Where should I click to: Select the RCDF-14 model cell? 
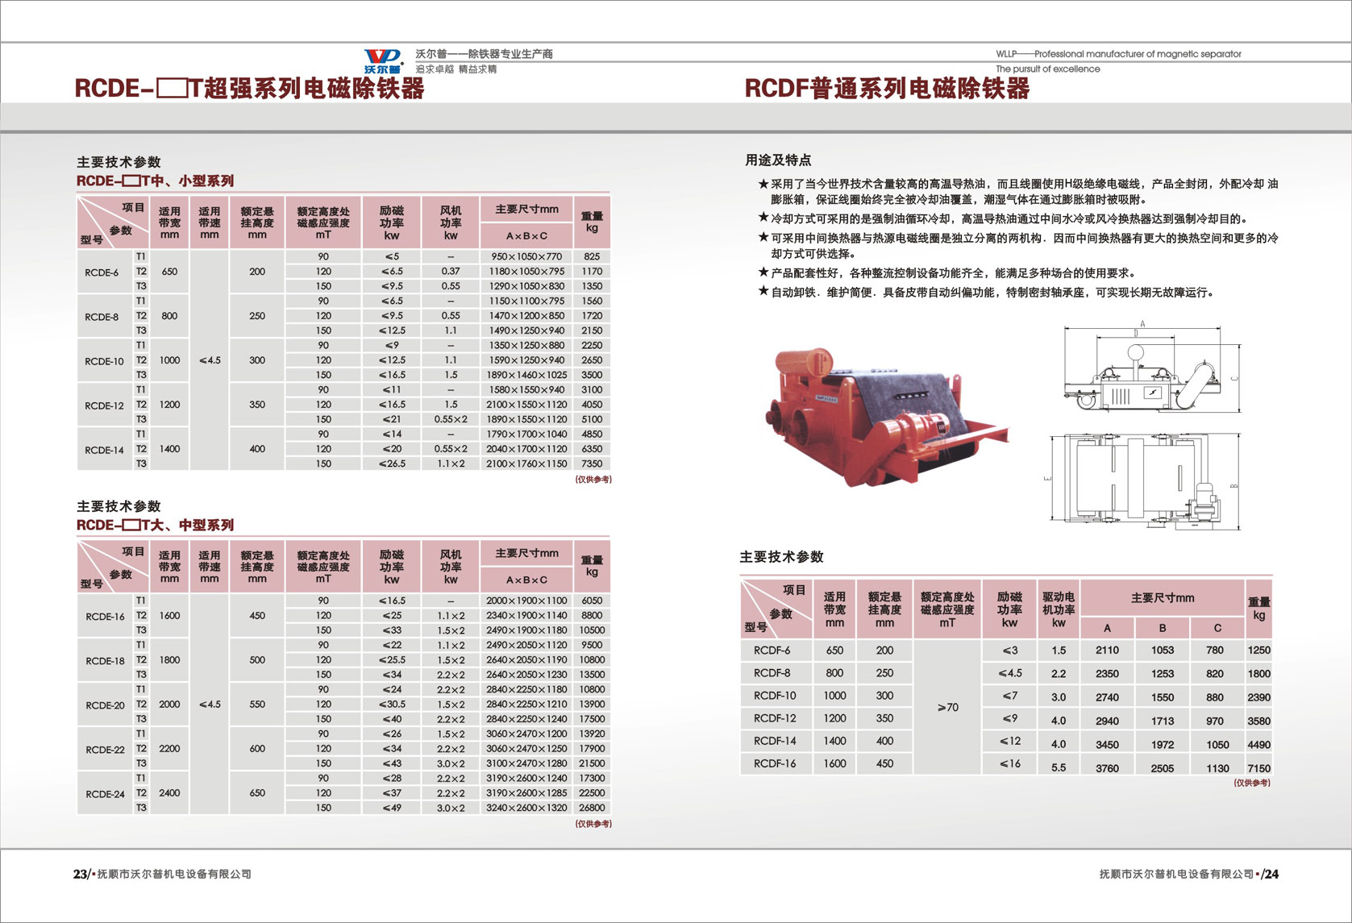point(774,741)
